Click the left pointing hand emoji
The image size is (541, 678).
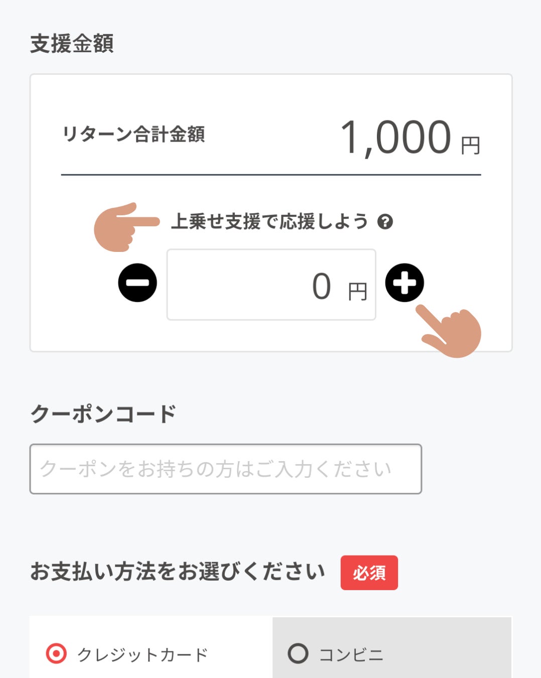(122, 227)
